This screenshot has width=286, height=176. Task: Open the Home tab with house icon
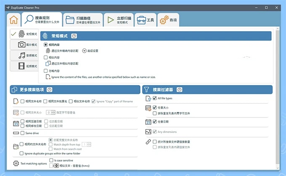14,20
